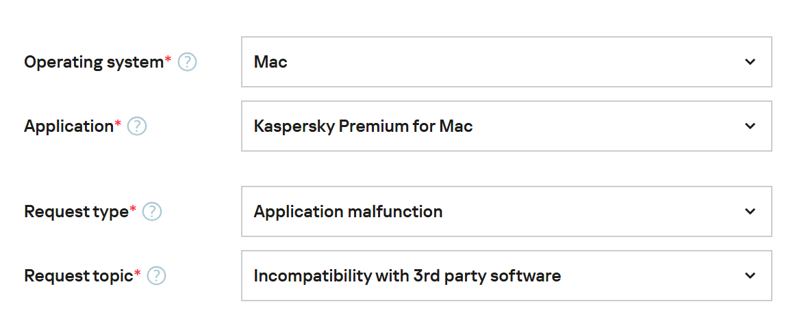
Task: Click the Application field label
Action: point(68,126)
